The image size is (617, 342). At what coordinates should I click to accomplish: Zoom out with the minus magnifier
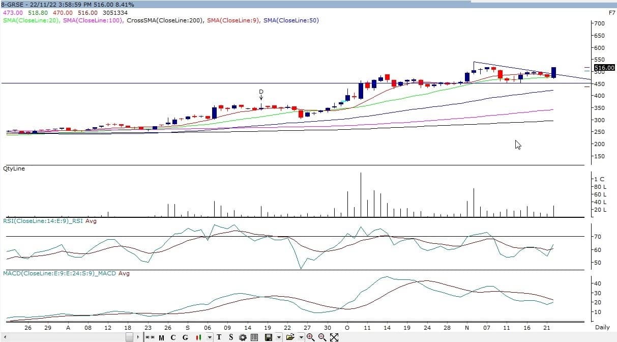click(322, 337)
